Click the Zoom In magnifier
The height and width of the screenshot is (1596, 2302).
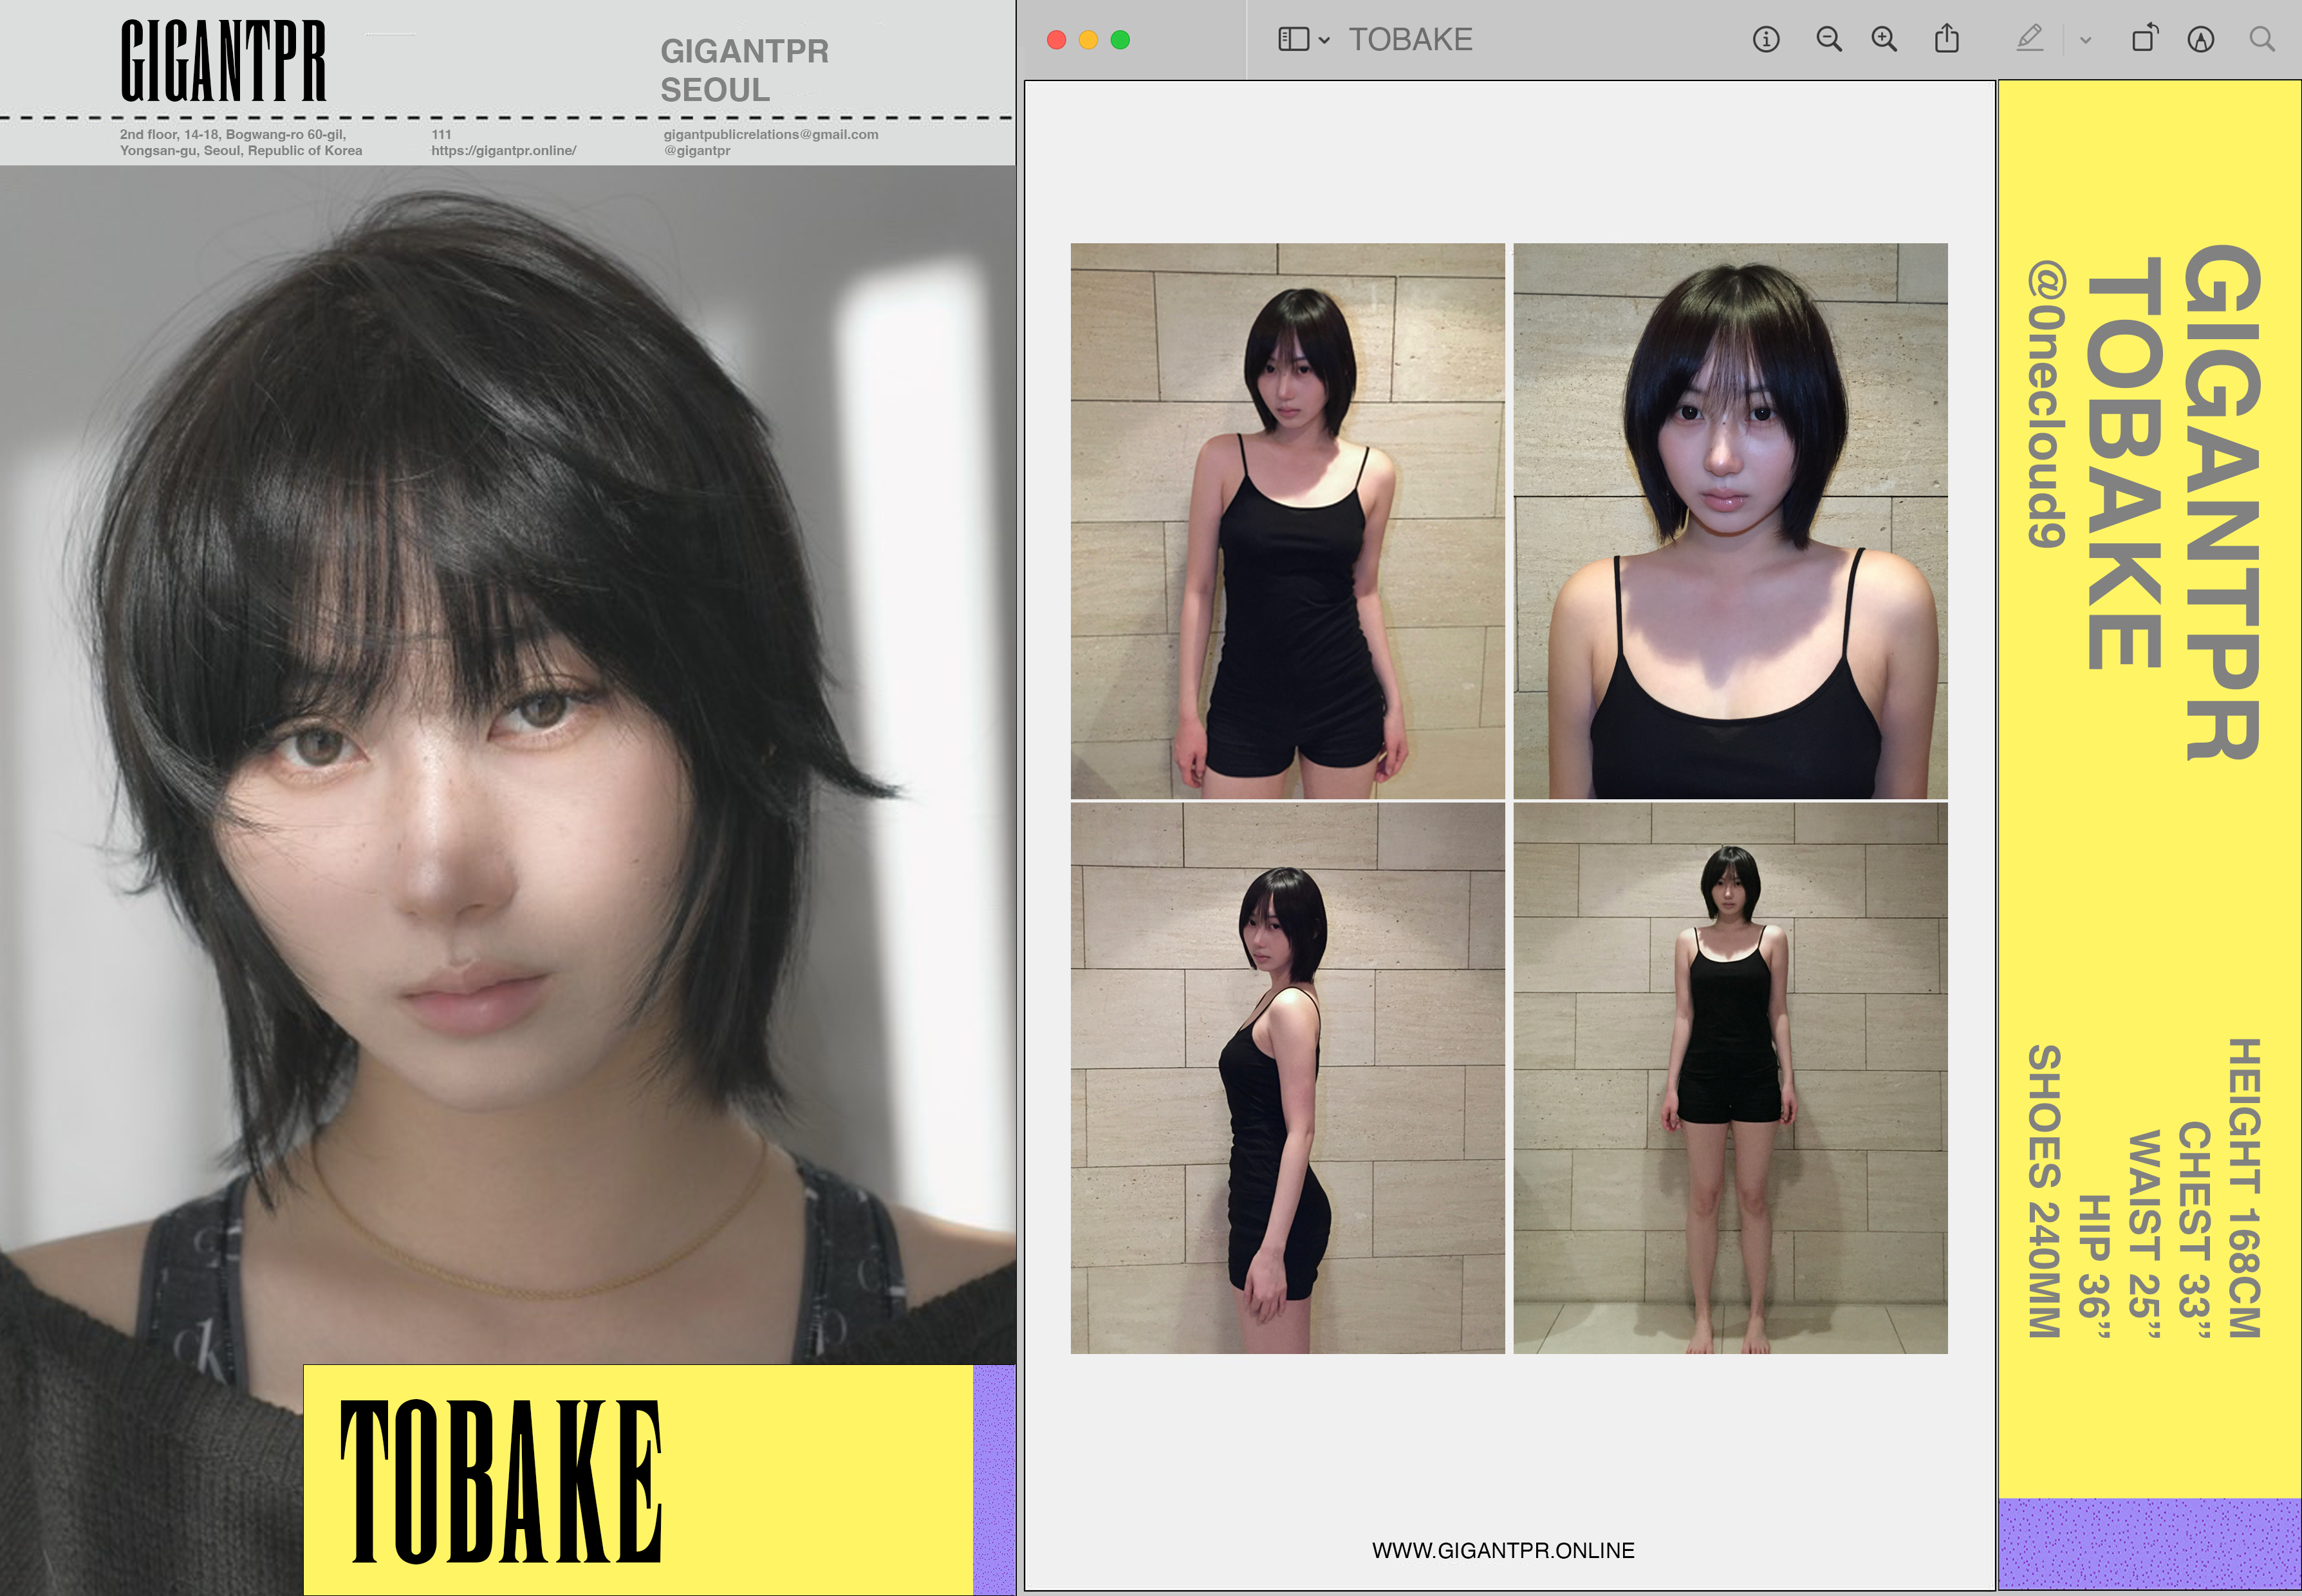(x=1884, y=40)
